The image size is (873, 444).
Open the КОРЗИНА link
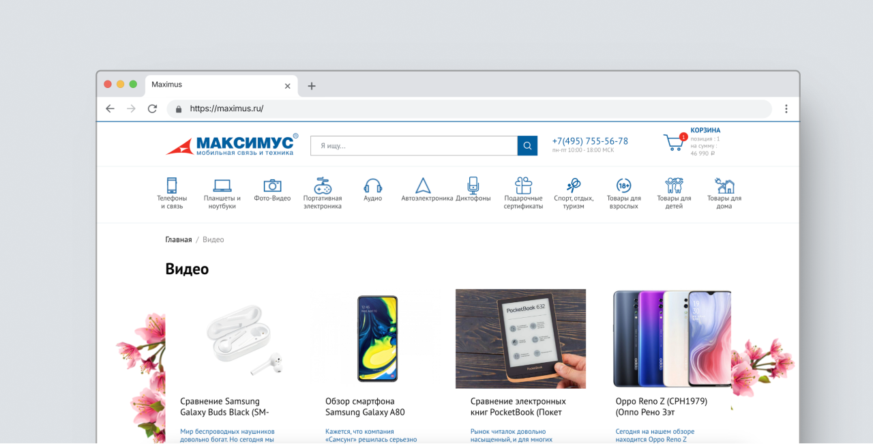(705, 130)
